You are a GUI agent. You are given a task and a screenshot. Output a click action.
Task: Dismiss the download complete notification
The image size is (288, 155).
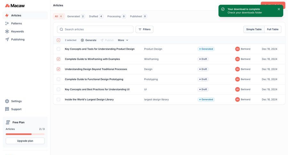pyautogui.click(x=279, y=9)
